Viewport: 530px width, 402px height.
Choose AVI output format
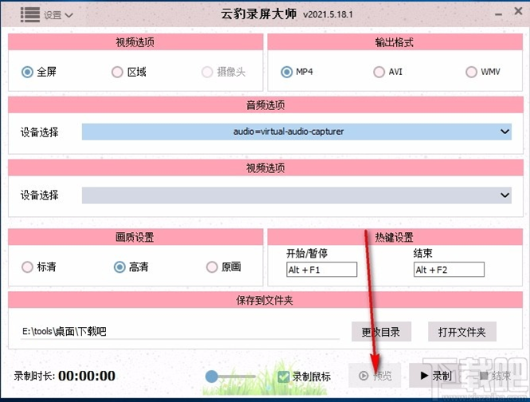(387, 72)
